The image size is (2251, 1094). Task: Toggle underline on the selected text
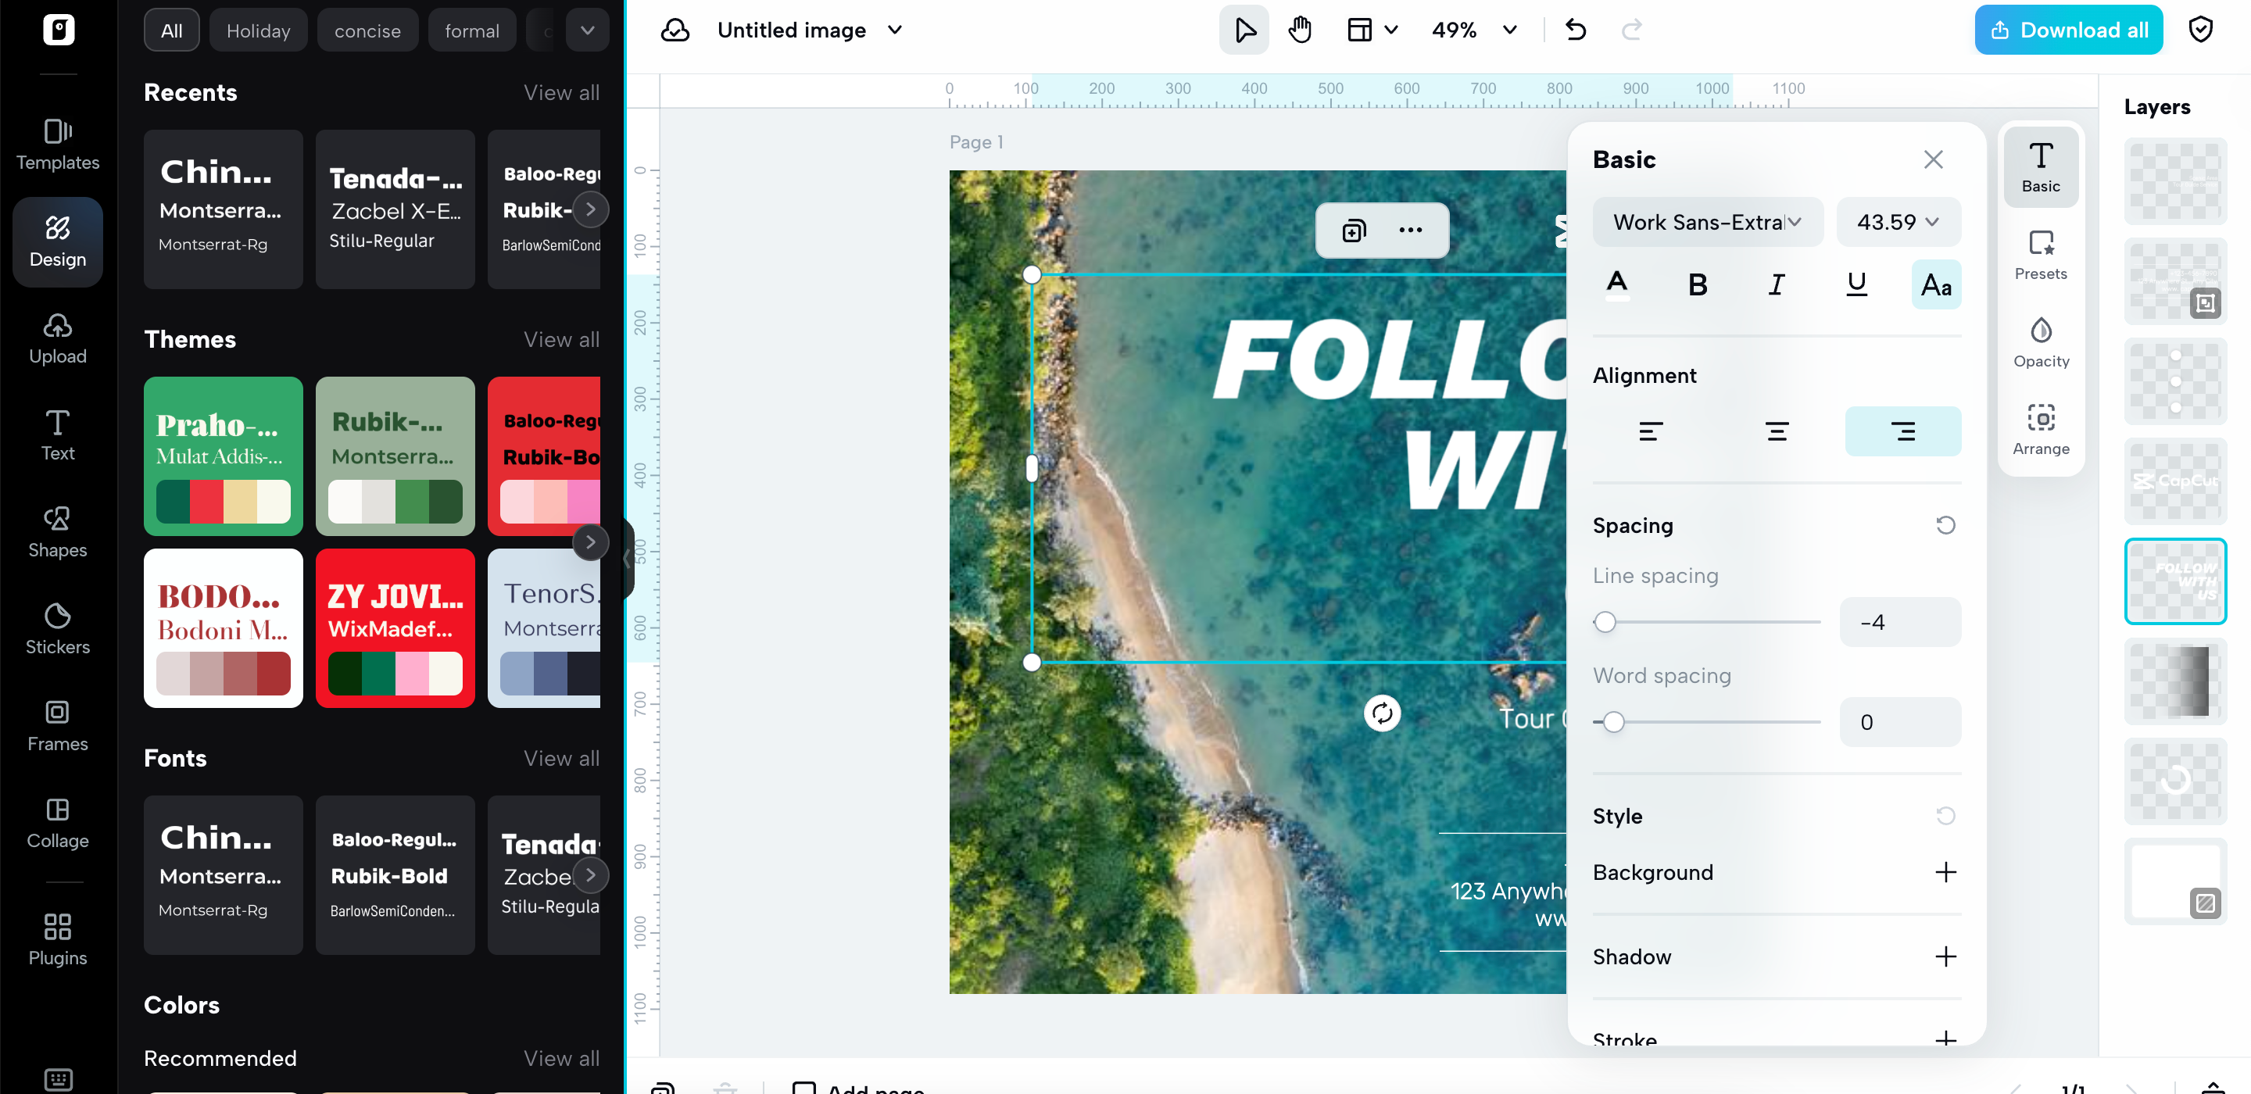pos(1856,283)
